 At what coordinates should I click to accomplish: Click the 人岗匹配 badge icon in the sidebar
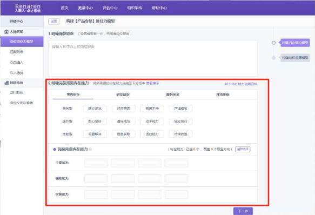pos(6,32)
